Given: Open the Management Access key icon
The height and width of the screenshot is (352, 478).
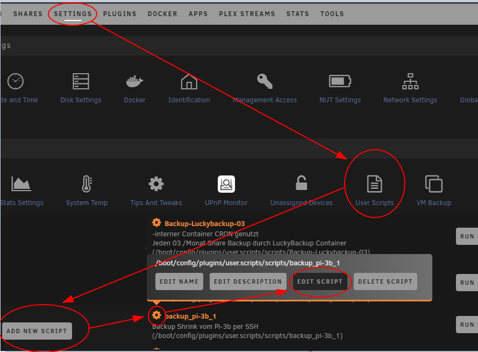Looking at the screenshot, I should [x=265, y=81].
